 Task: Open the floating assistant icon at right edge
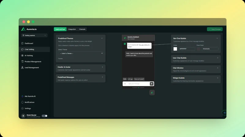tap(224, 113)
